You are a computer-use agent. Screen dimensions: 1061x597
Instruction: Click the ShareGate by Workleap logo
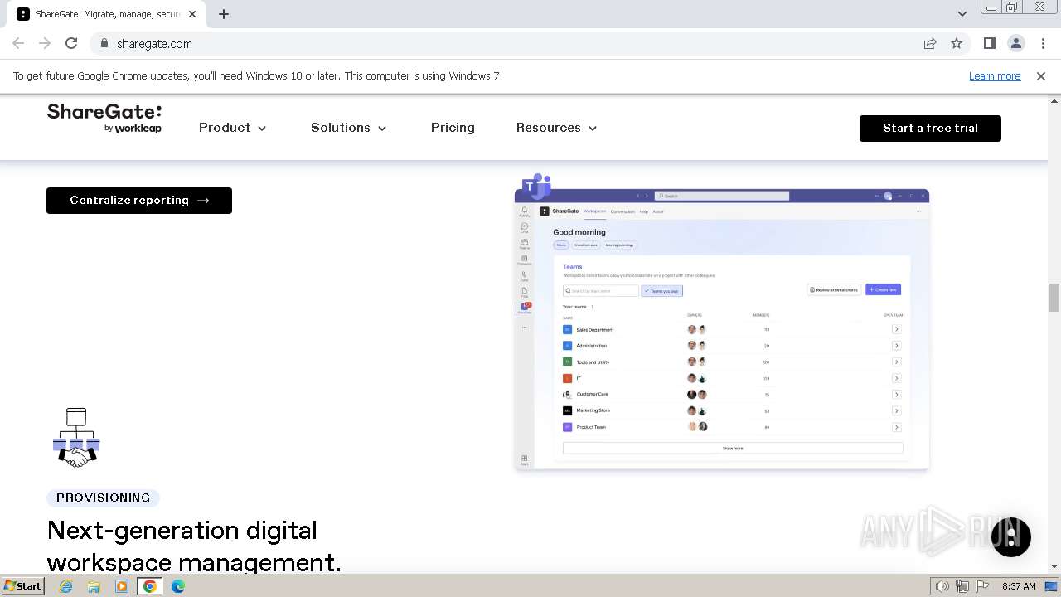(x=104, y=118)
